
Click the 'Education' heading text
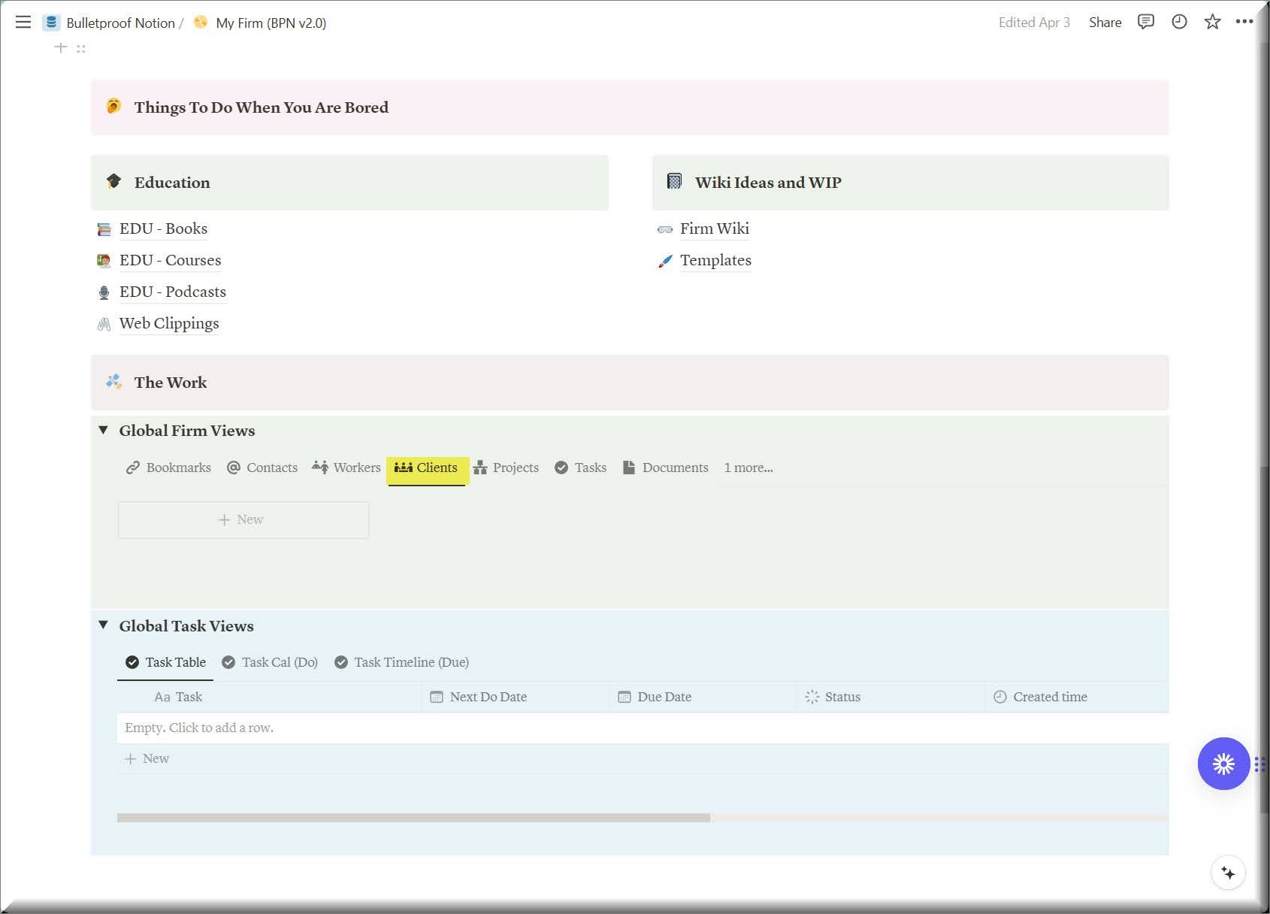coord(172,183)
